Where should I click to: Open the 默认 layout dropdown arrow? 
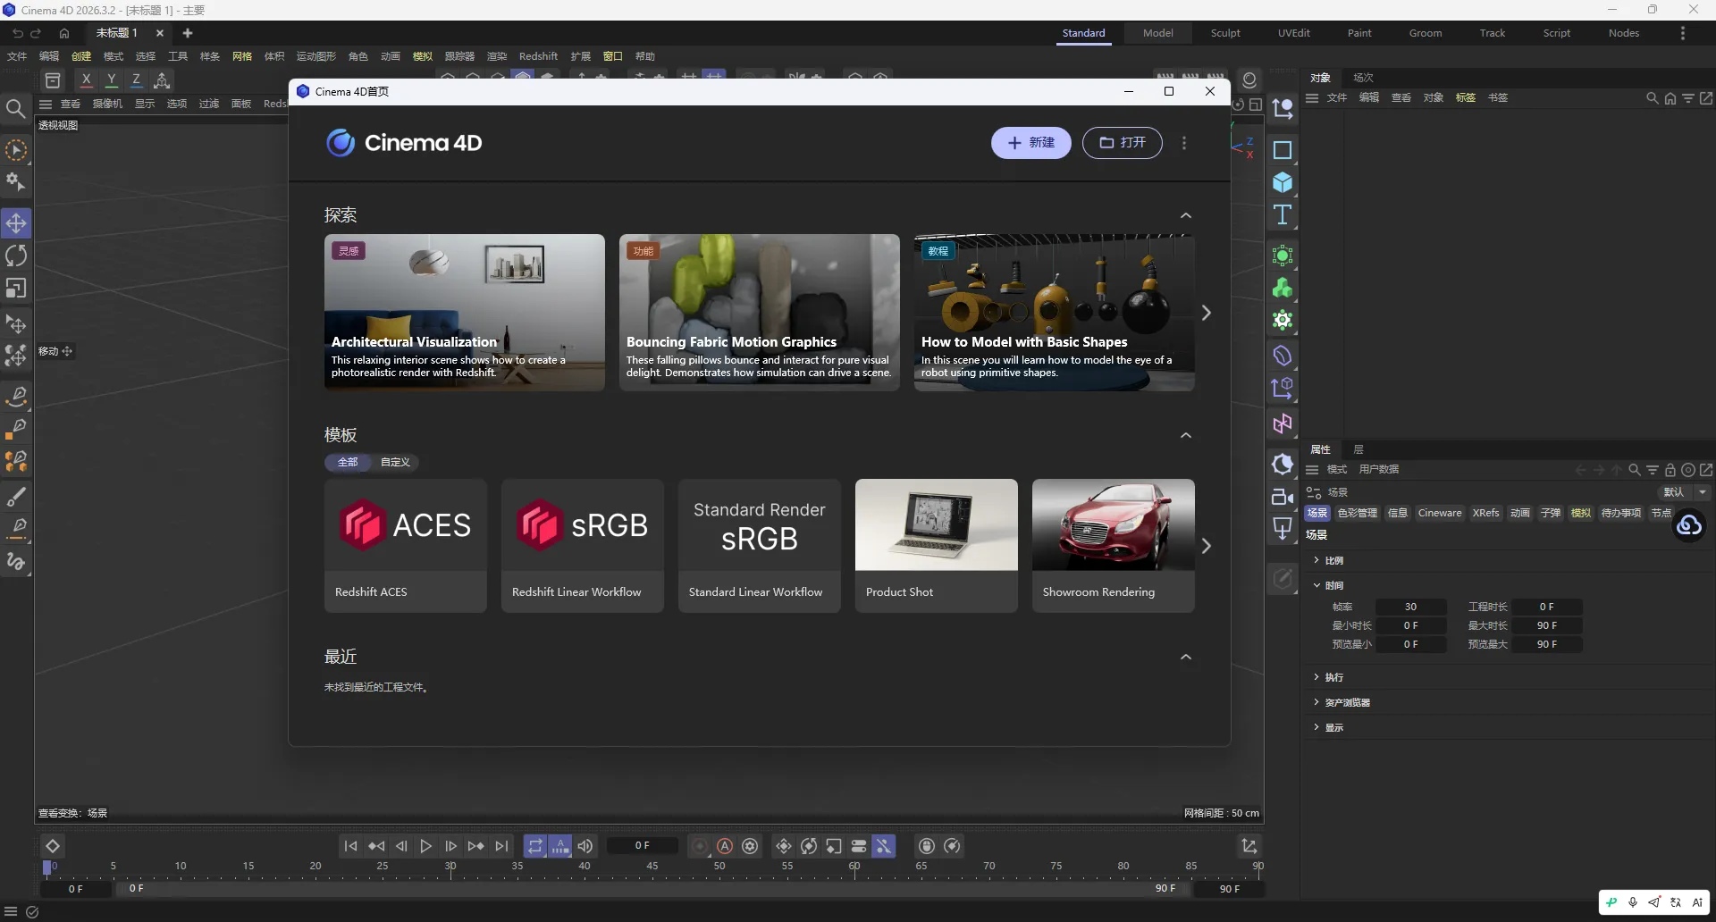tap(1703, 492)
